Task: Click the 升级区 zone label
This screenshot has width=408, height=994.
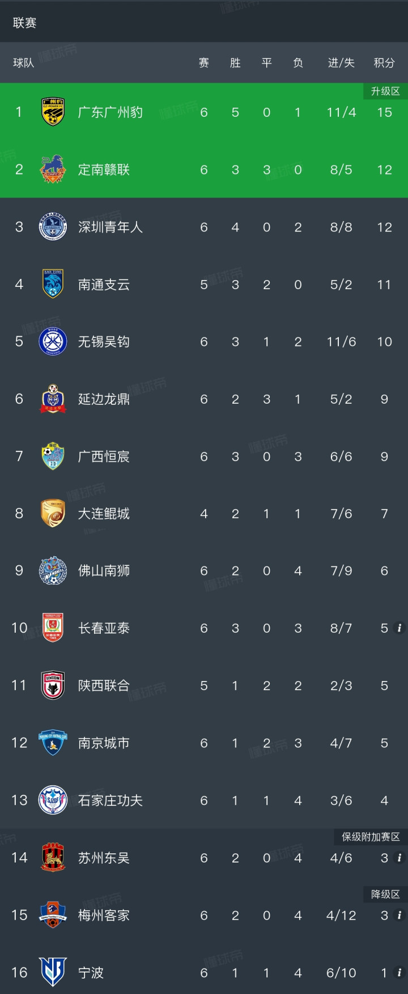Action: (x=385, y=91)
